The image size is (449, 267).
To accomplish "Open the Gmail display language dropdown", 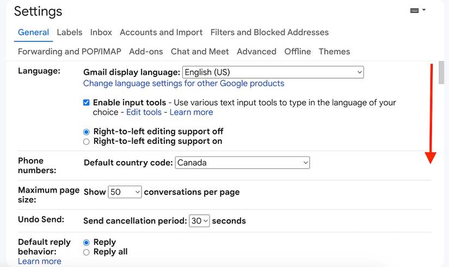I will pyautogui.click(x=273, y=72).
